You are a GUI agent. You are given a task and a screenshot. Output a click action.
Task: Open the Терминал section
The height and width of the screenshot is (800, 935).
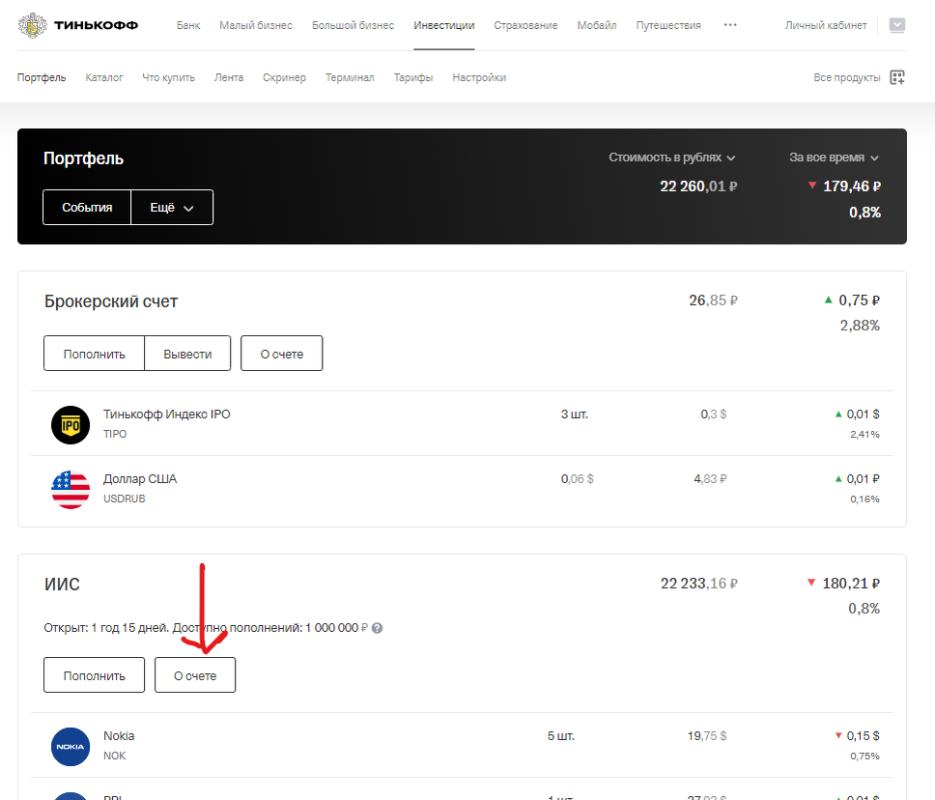tap(350, 77)
